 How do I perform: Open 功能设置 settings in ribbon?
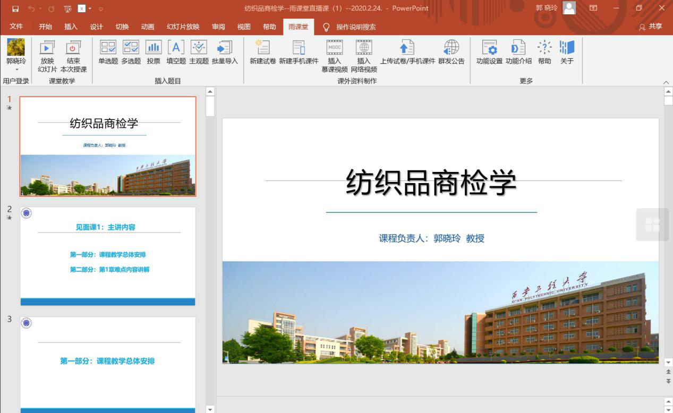pyautogui.click(x=489, y=48)
